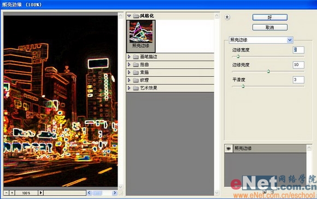
Task: Expand the 素描 filter folder
Action: point(129,72)
